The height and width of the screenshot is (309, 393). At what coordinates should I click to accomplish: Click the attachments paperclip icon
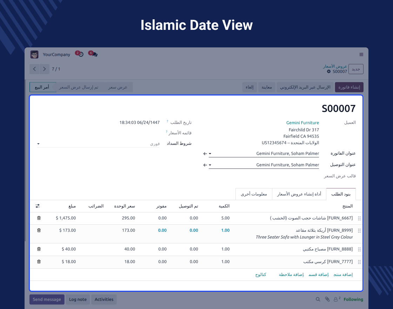coord(327,300)
